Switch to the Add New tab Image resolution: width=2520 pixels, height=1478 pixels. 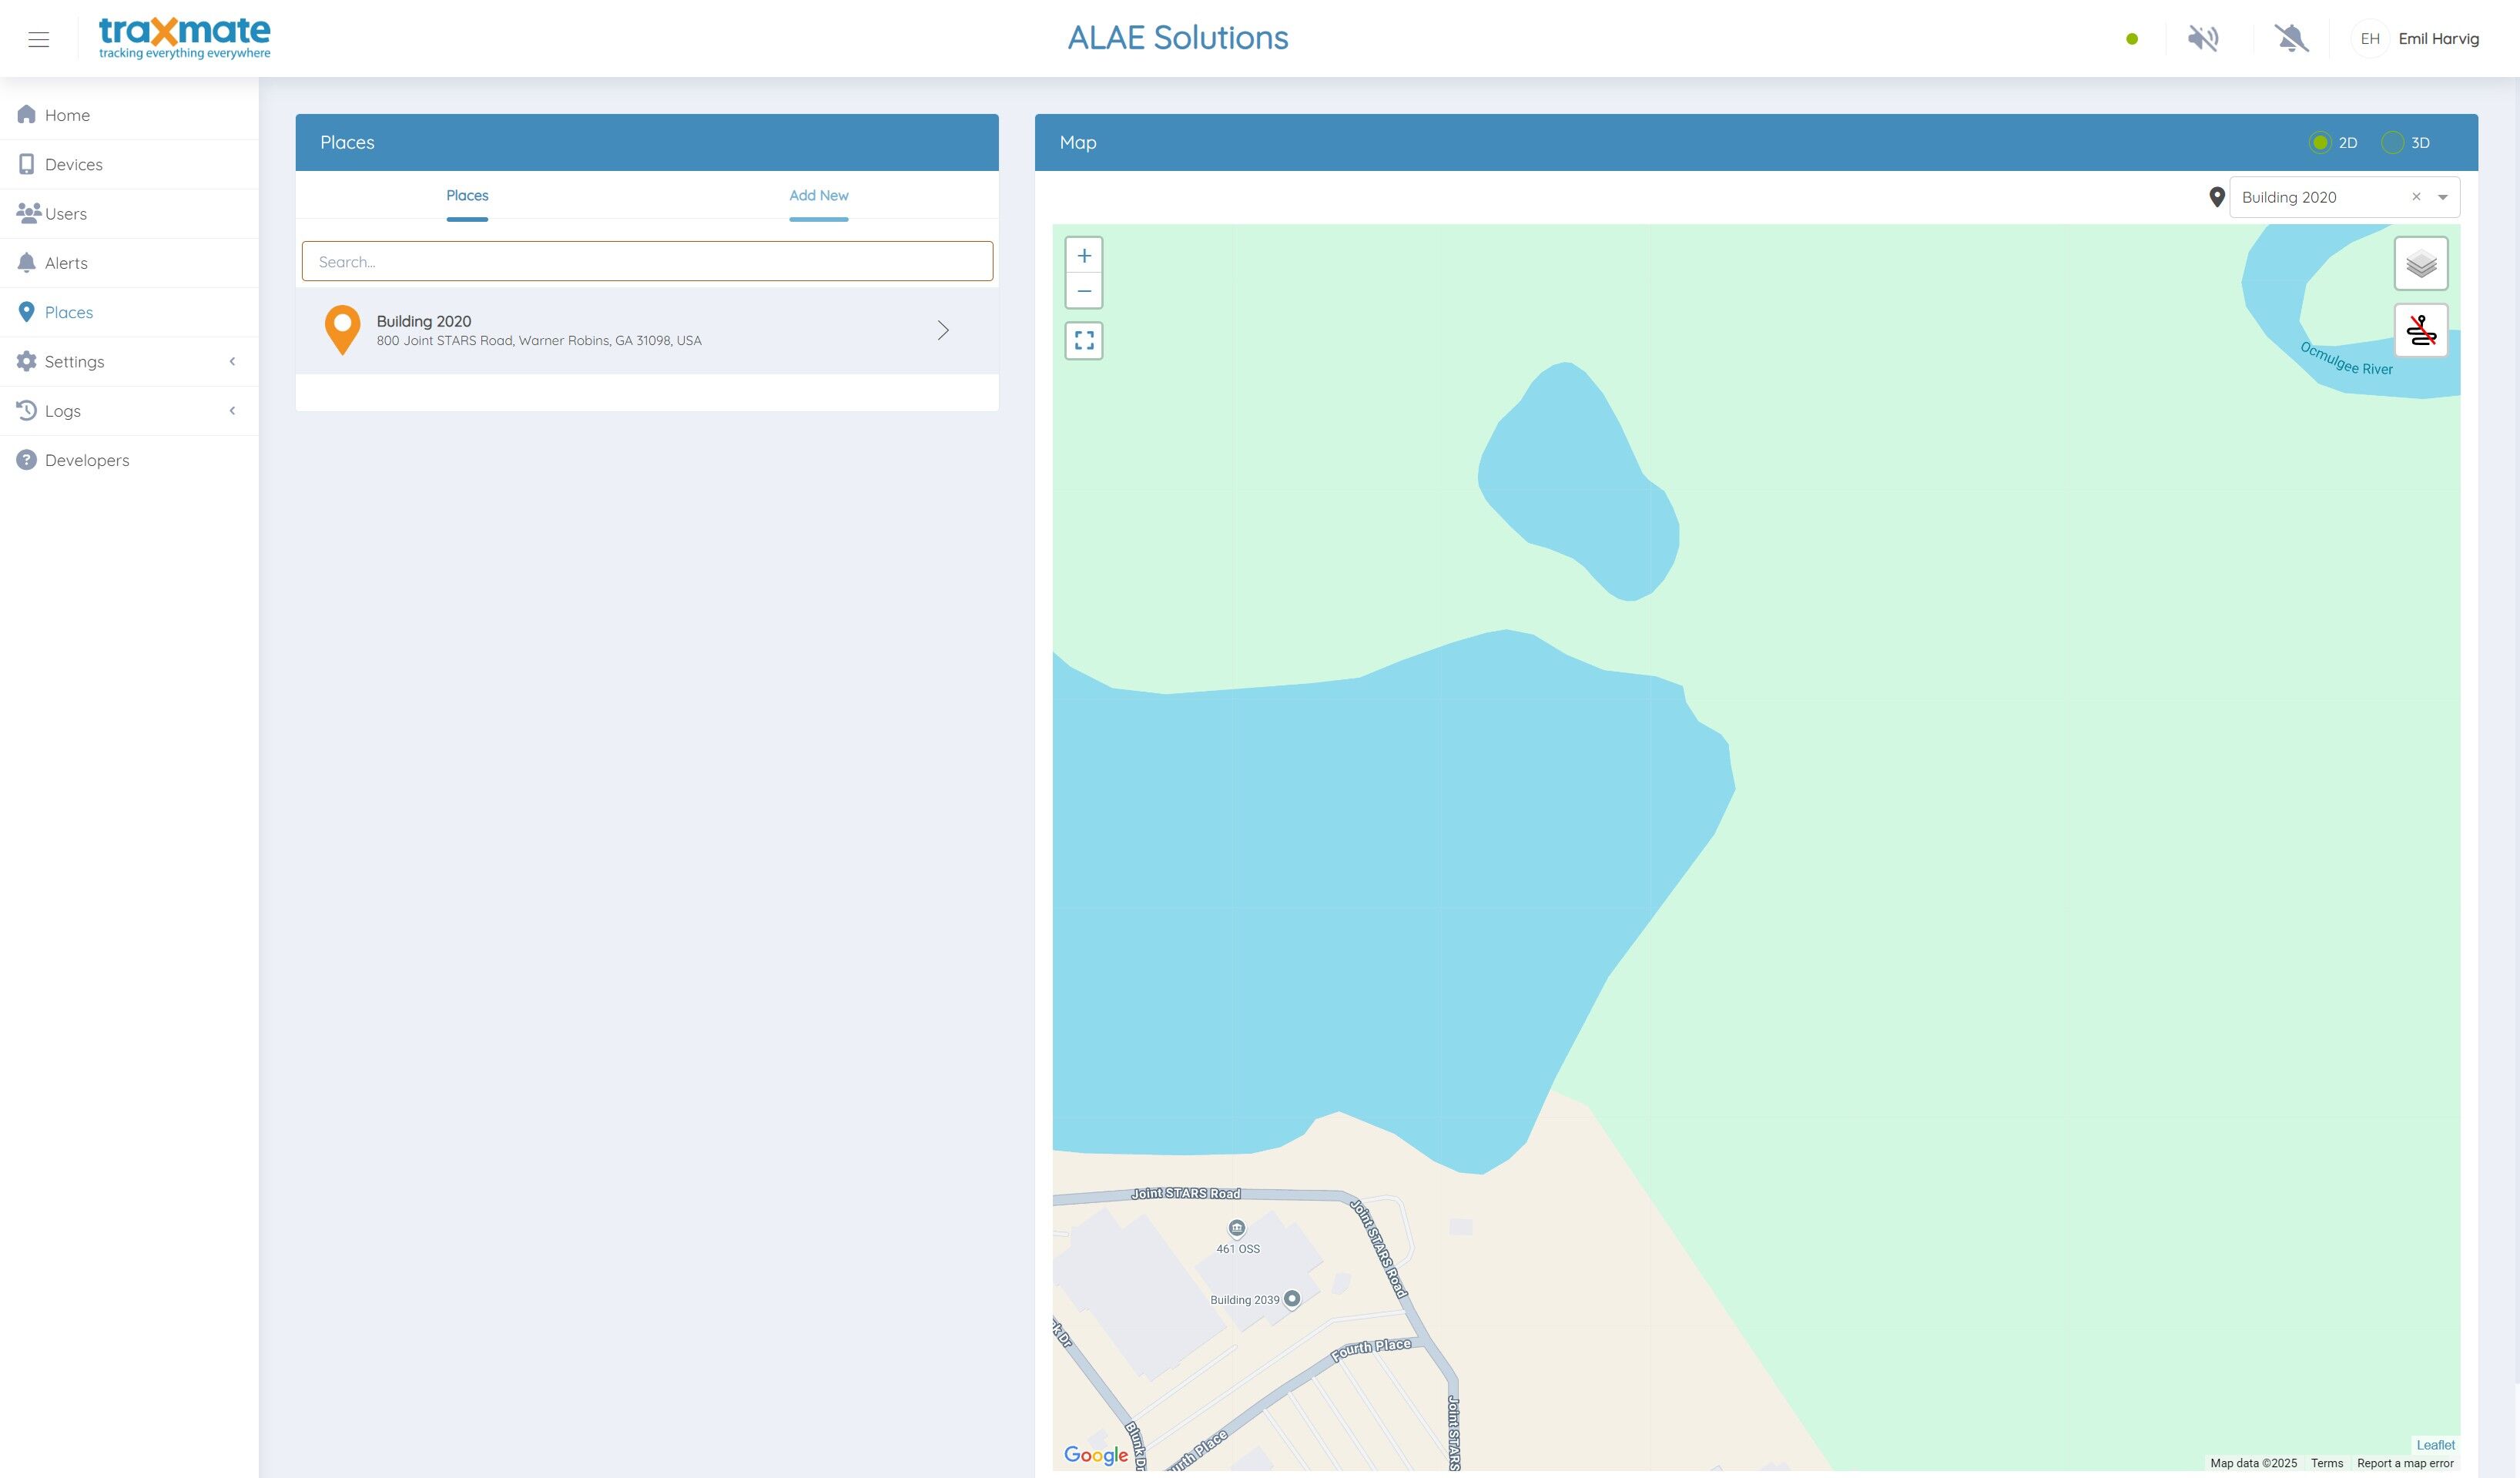(x=818, y=196)
